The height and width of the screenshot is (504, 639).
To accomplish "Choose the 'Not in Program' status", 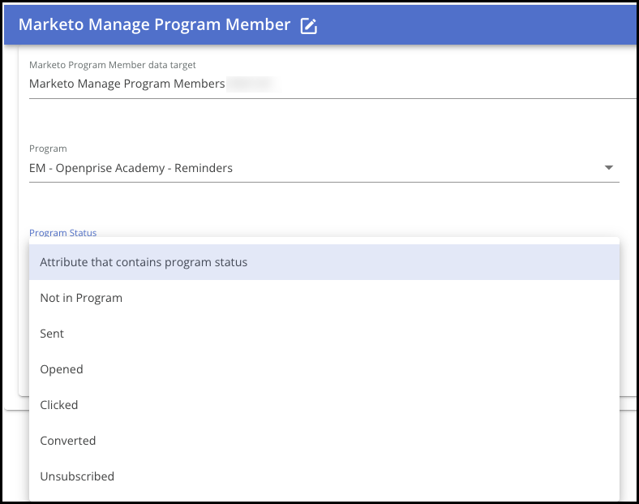I will click(81, 298).
